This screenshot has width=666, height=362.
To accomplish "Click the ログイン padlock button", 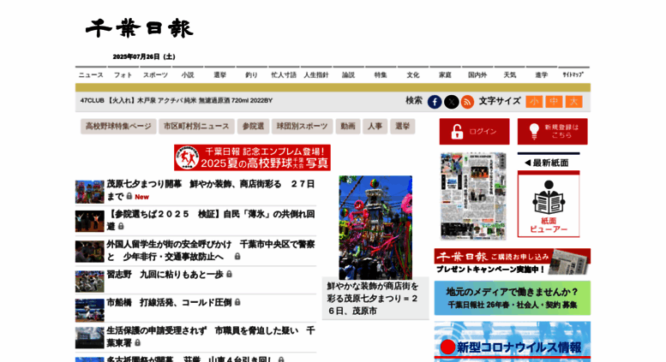I will tap(475, 132).
